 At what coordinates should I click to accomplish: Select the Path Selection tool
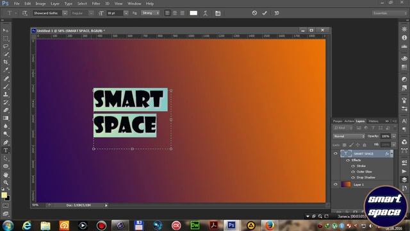click(x=6, y=158)
